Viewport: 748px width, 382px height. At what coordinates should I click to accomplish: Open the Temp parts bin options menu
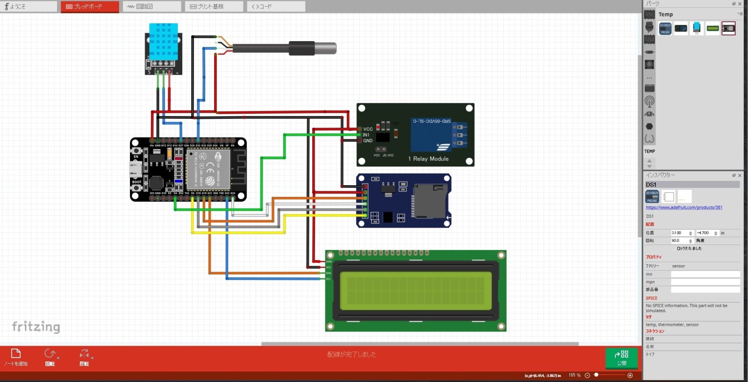tap(740, 14)
